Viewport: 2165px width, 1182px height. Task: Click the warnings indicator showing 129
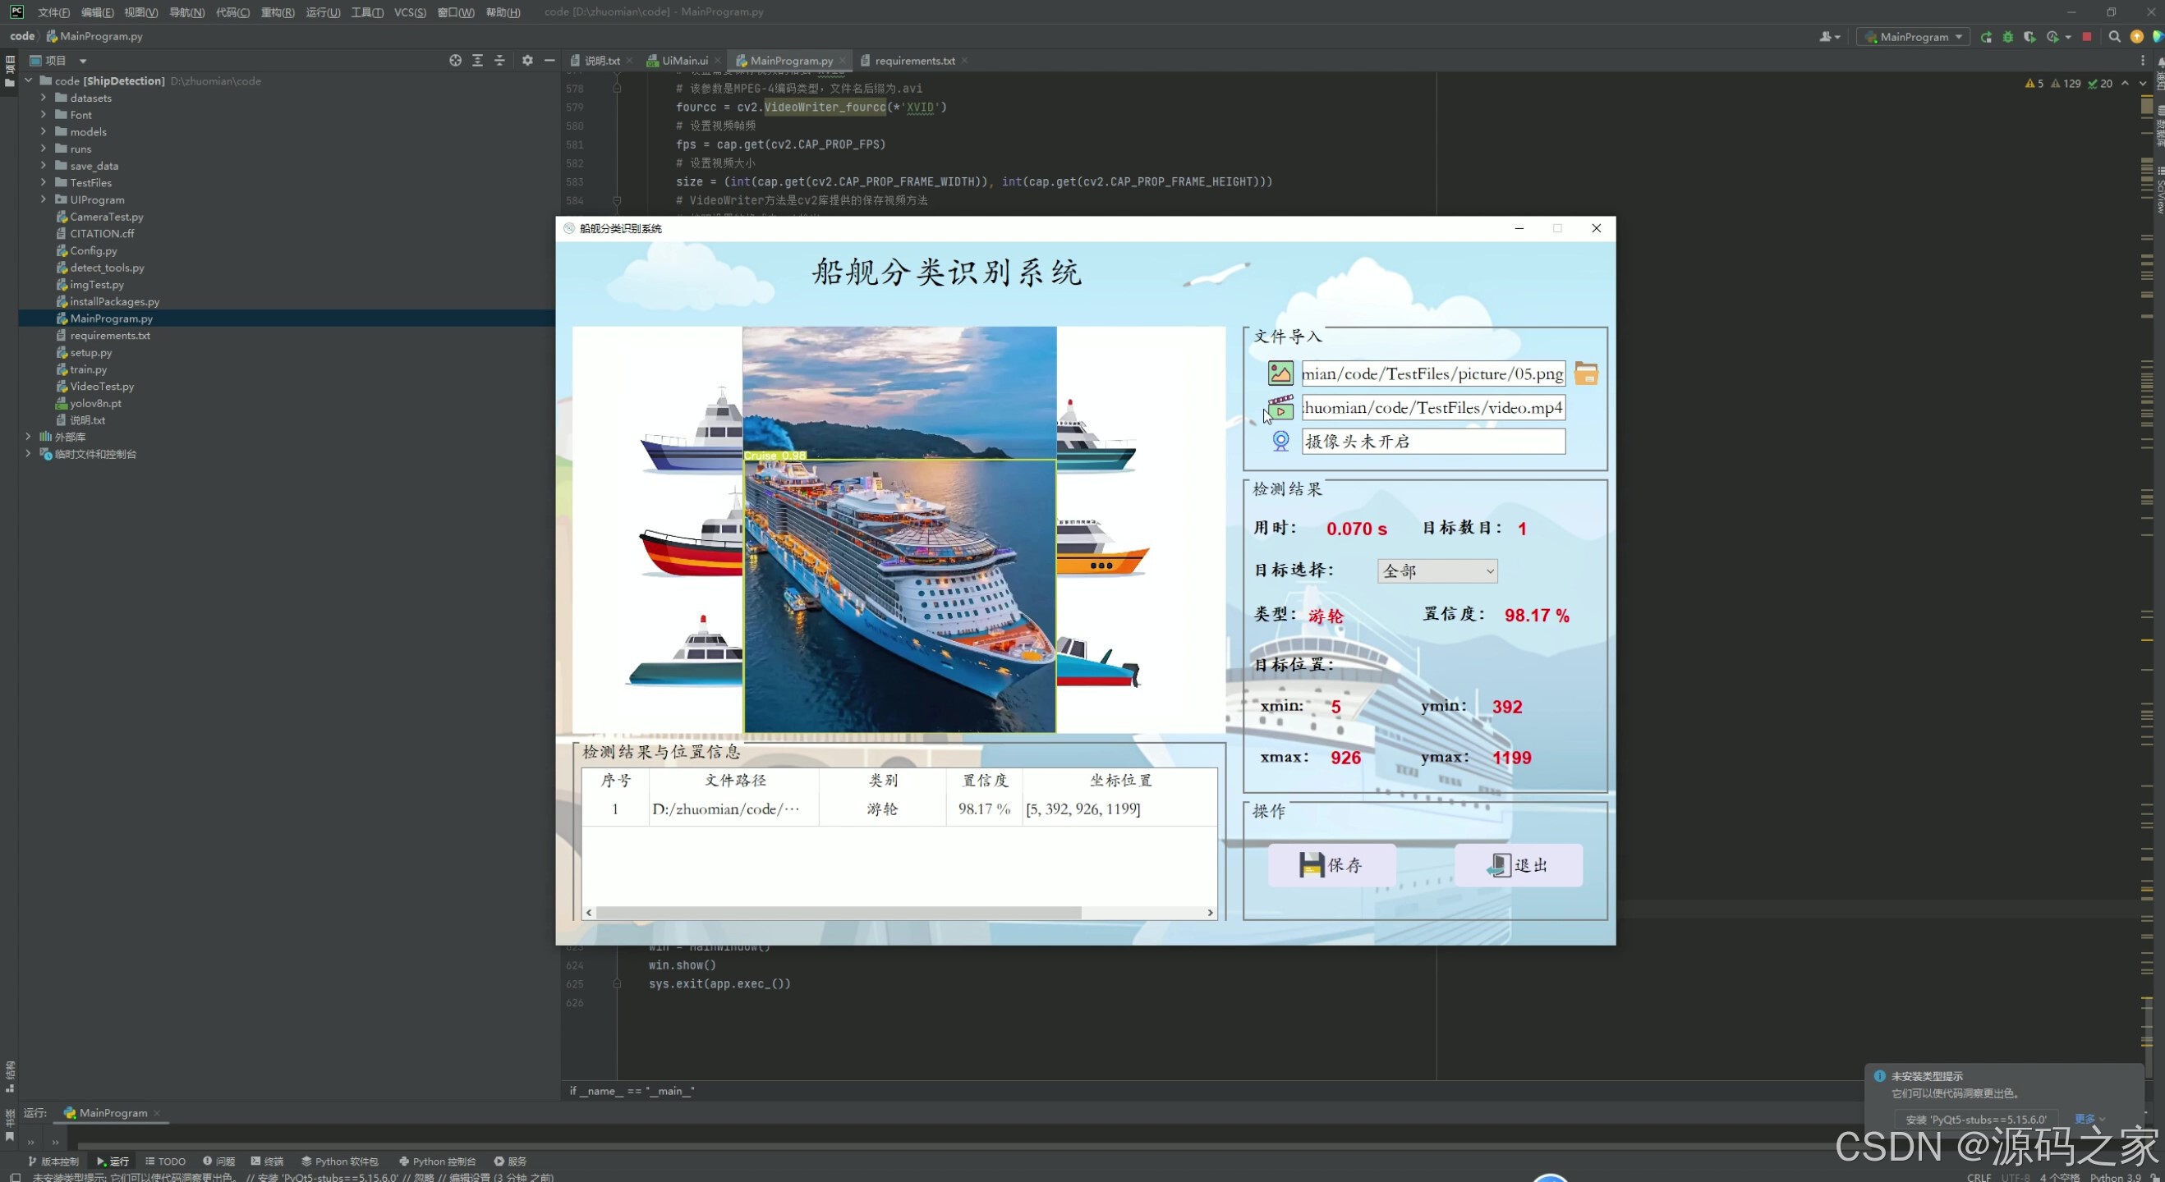(2066, 83)
